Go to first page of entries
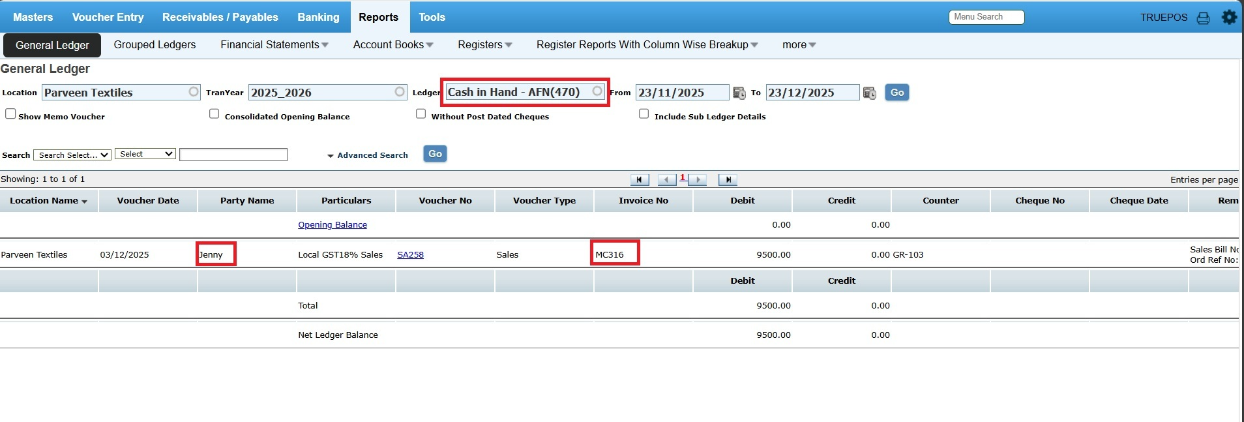Screen dimensions: 1244x422 pos(640,179)
